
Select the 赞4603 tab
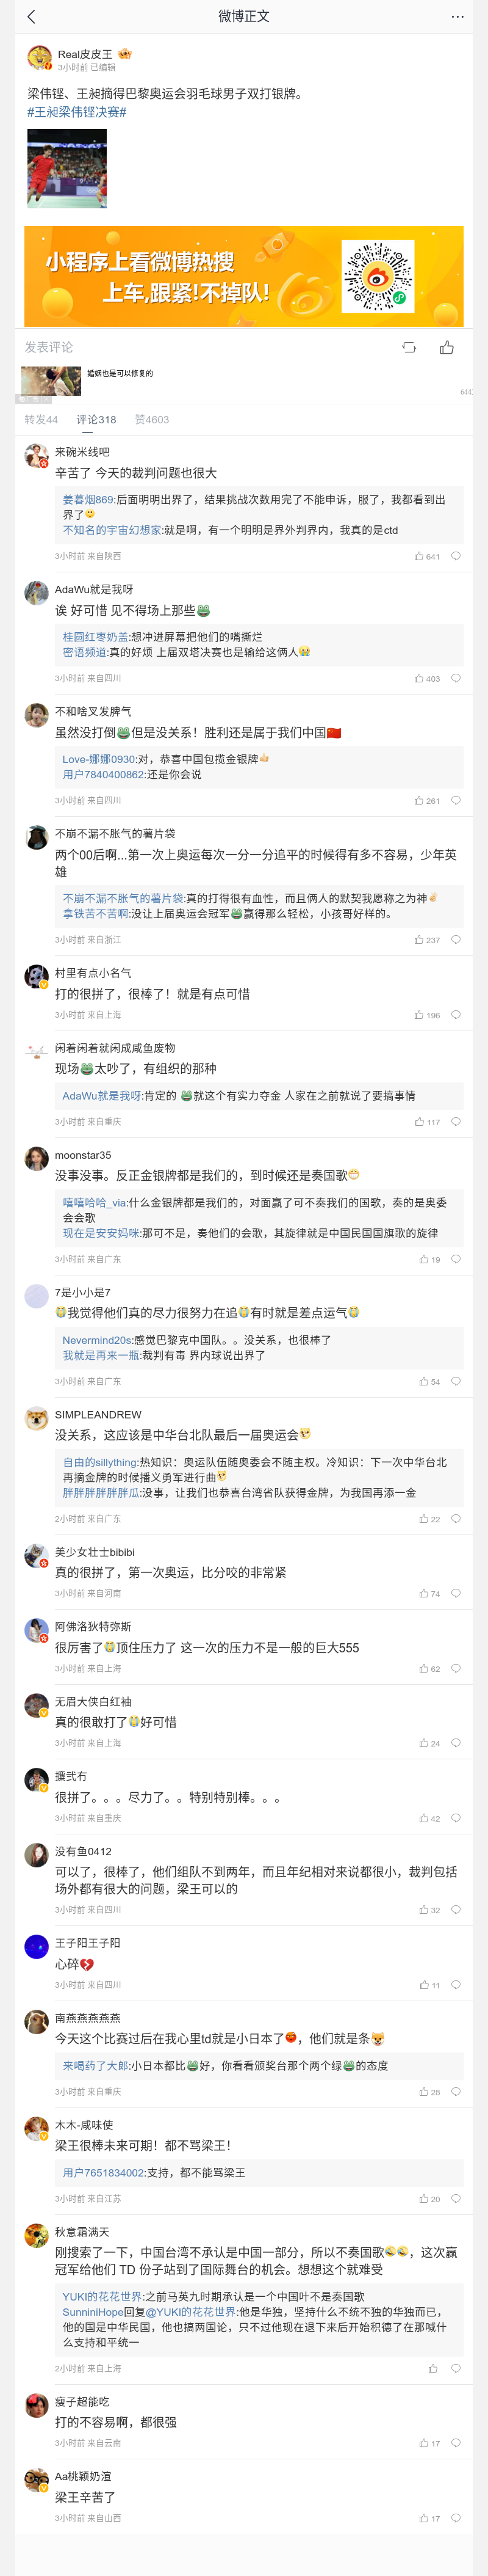pyautogui.click(x=152, y=420)
